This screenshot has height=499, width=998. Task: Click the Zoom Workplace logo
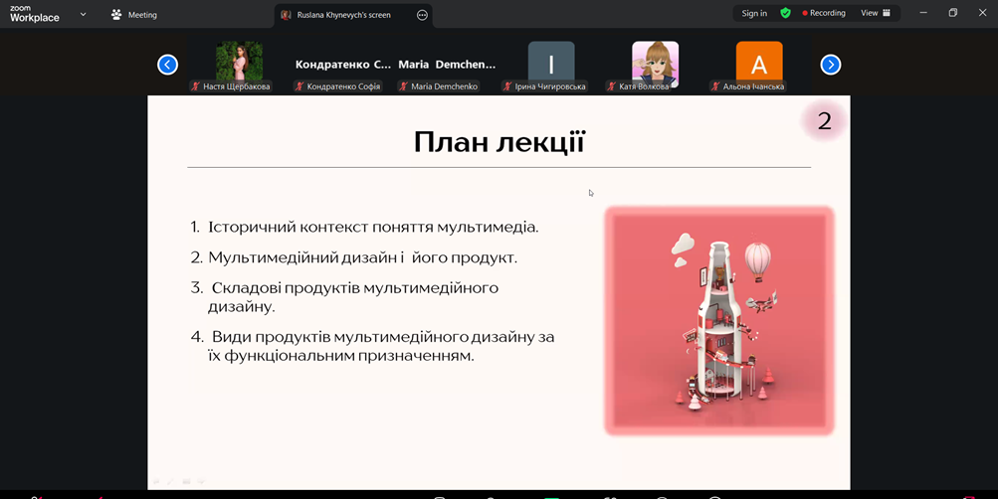[35, 14]
